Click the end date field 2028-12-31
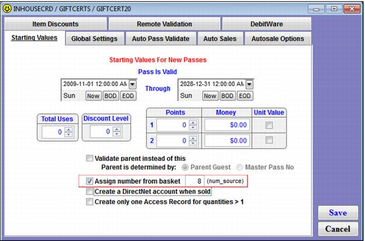The height and width of the screenshot is (241, 365). click(x=212, y=84)
